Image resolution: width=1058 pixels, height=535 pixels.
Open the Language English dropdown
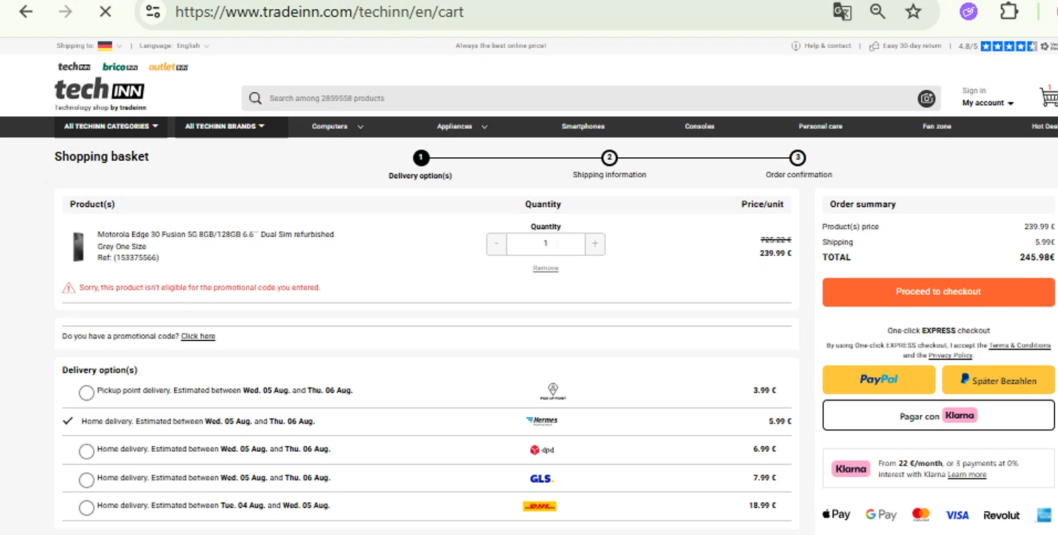[x=193, y=46]
